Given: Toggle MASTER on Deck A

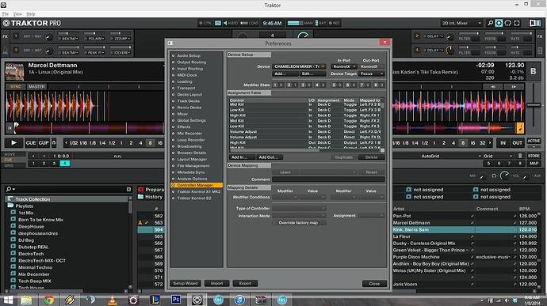Looking at the screenshot, I should 36,86.
